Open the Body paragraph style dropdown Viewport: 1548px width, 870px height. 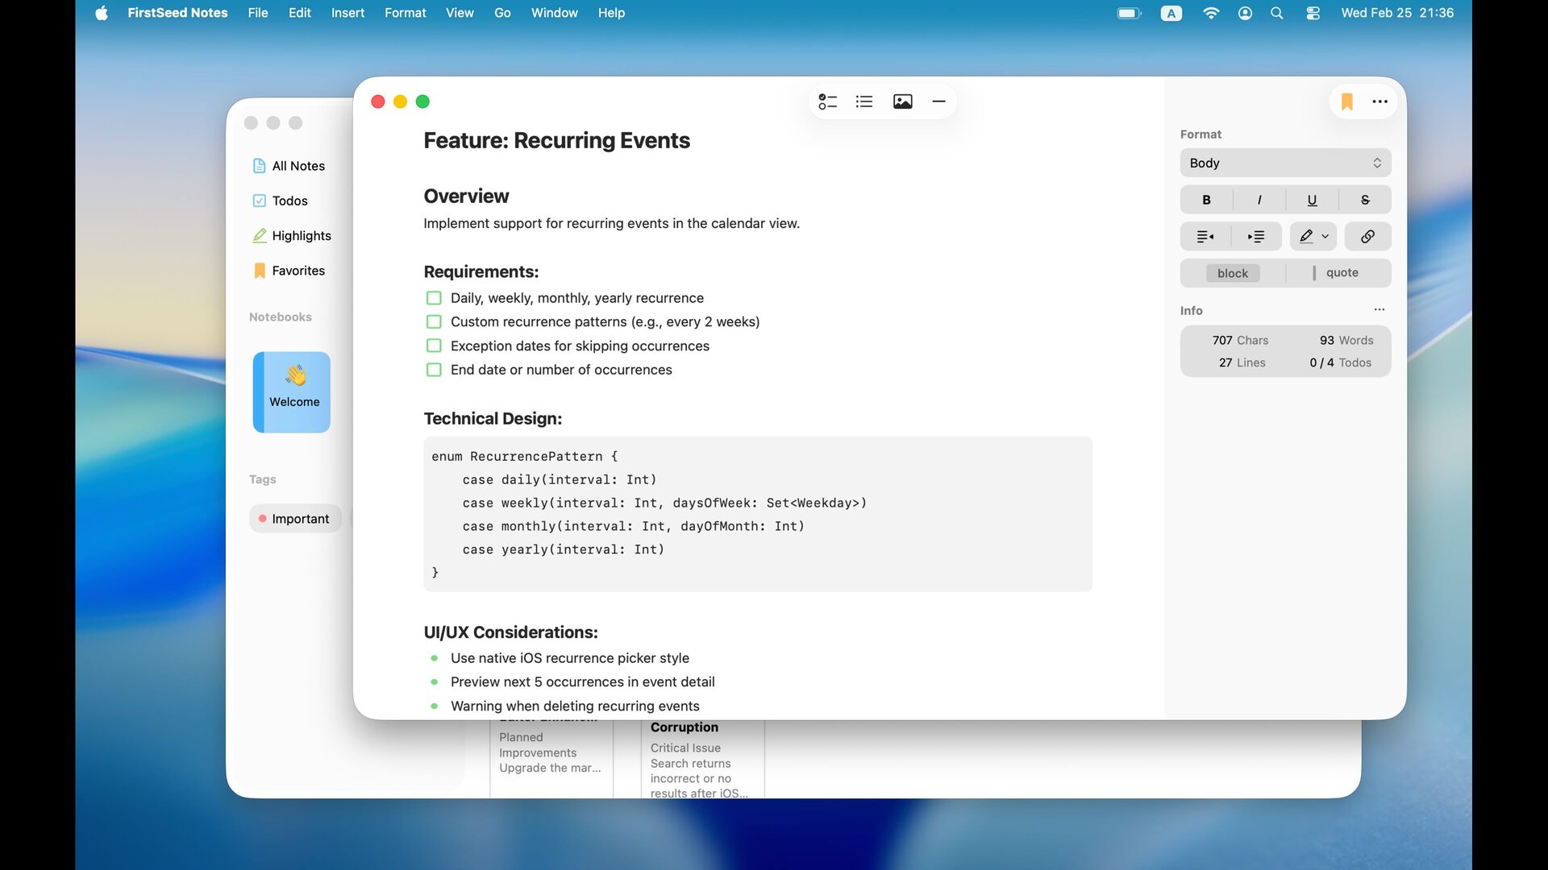[1285, 163]
